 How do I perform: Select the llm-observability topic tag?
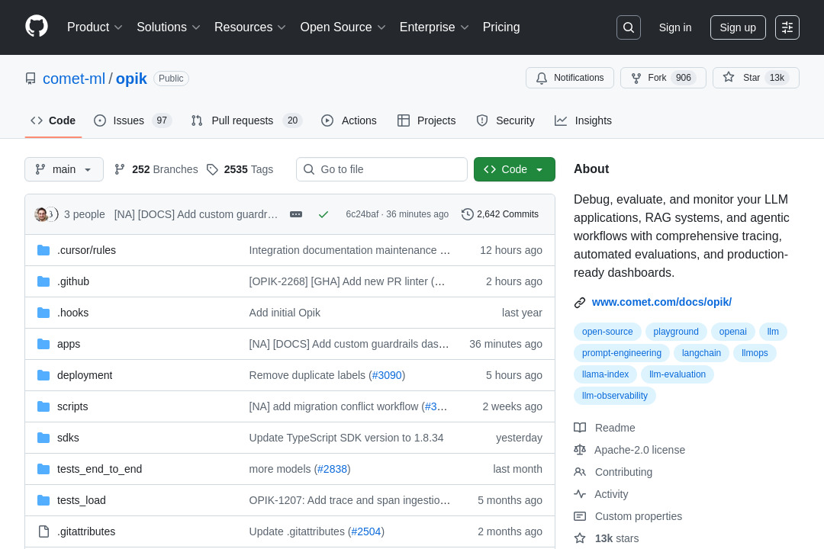pyautogui.click(x=614, y=396)
